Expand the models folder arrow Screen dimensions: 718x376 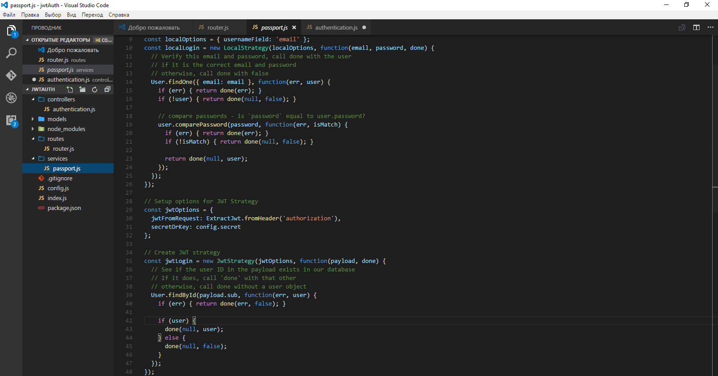point(33,119)
